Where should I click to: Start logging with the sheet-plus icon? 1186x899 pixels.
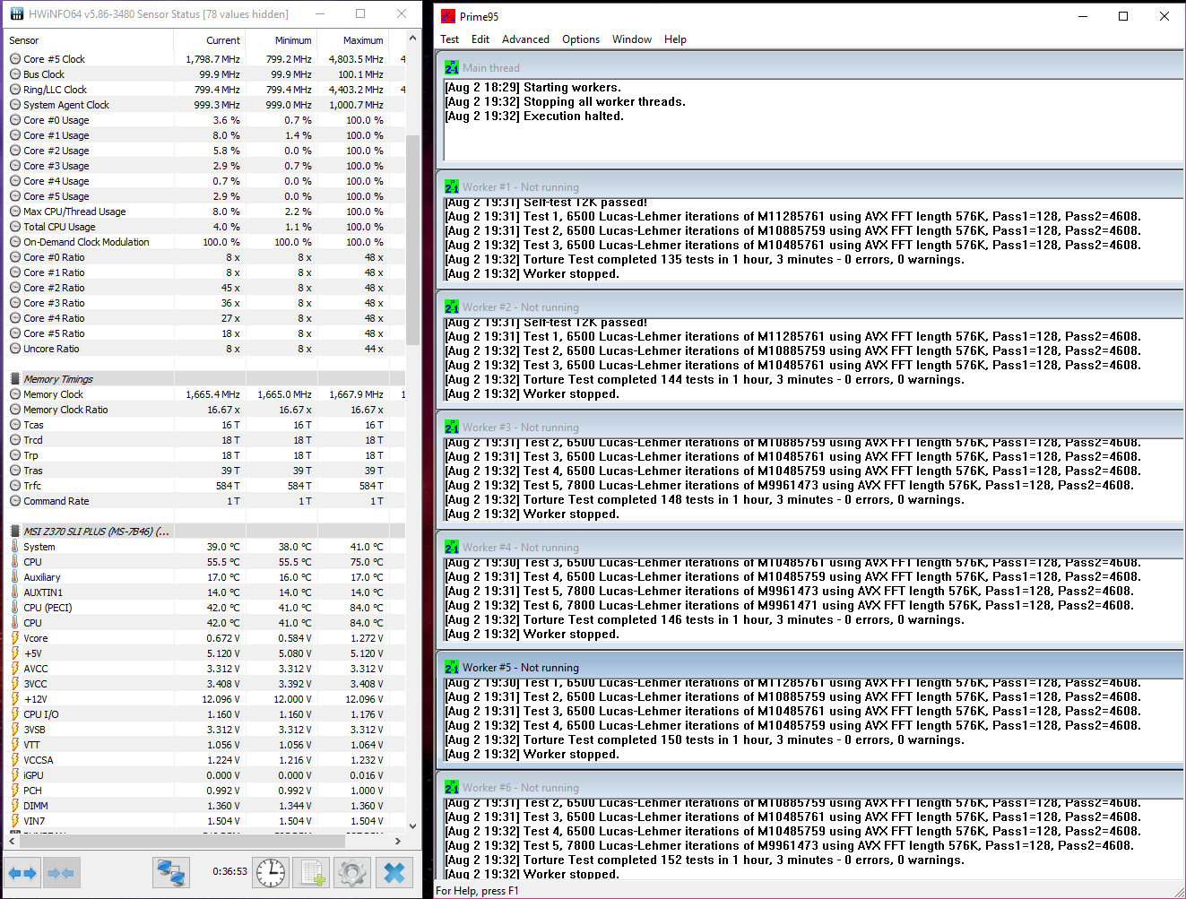[x=312, y=872]
